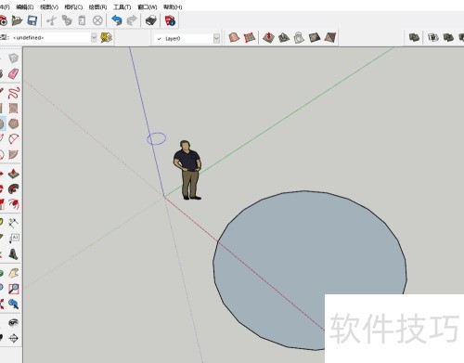Select the Sandbox Smoove tool
464x363 pixels.
(268, 37)
